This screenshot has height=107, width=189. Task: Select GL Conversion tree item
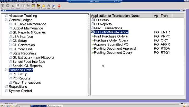point(24,45)
